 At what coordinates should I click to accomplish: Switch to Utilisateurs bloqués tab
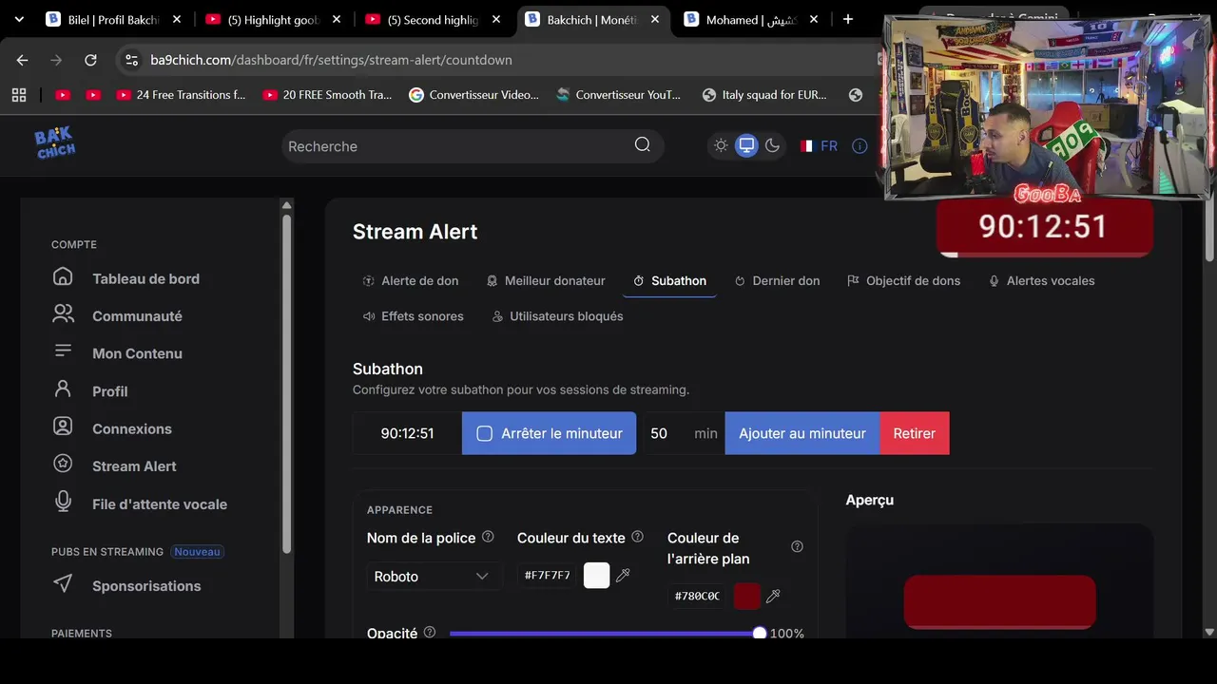557,316
